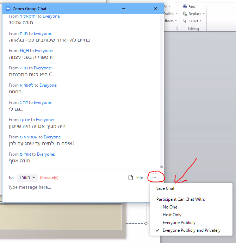
Task: Click sender name Eli_H
Action: (24, 51)
